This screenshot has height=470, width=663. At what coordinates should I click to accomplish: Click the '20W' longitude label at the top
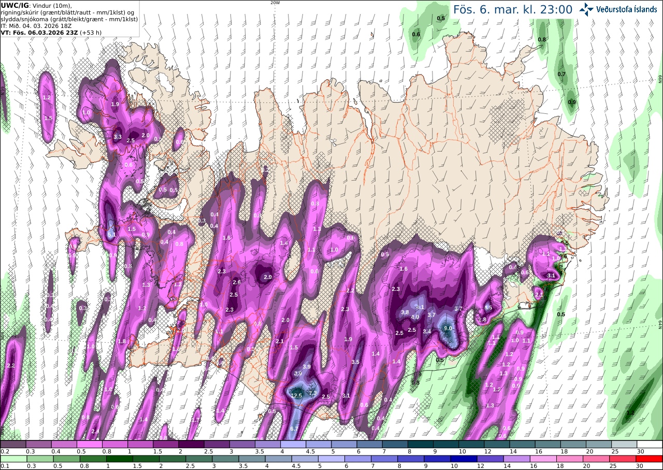click(x=275, y=3)
